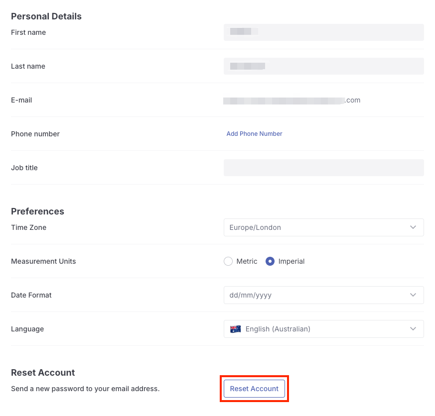Click the Language field chevron arrow
435x416 pixels.
(413, 329)
